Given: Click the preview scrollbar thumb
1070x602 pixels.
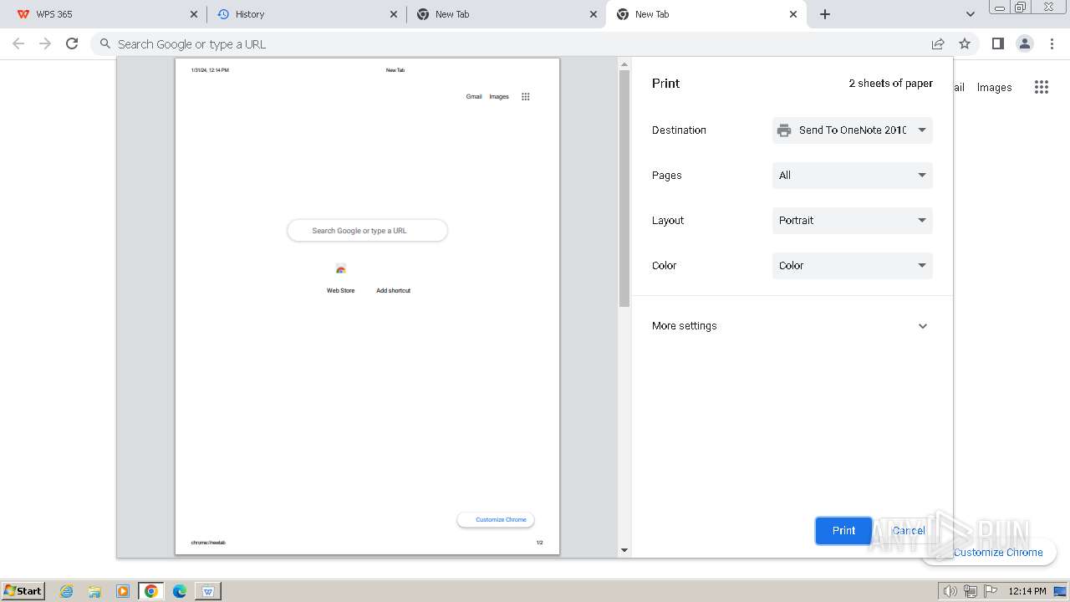Looking at the screenshot, I should [624, 188].
